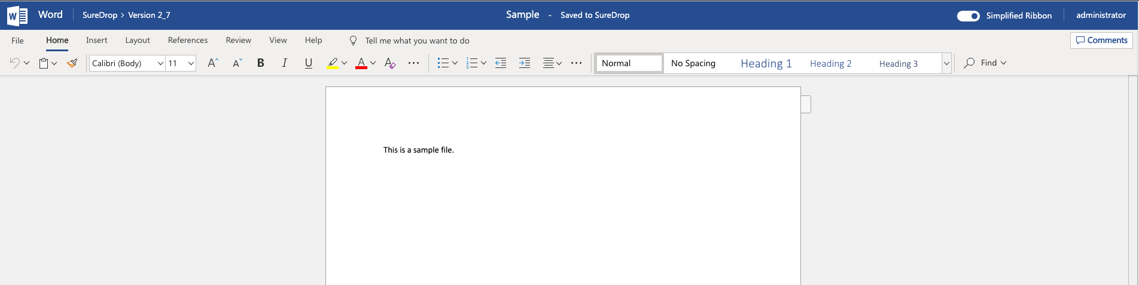This screenshot has height=285, width=1139.
Task: Click the Version 2_7 breadcrumb link
Action: [x=149, y=15]
